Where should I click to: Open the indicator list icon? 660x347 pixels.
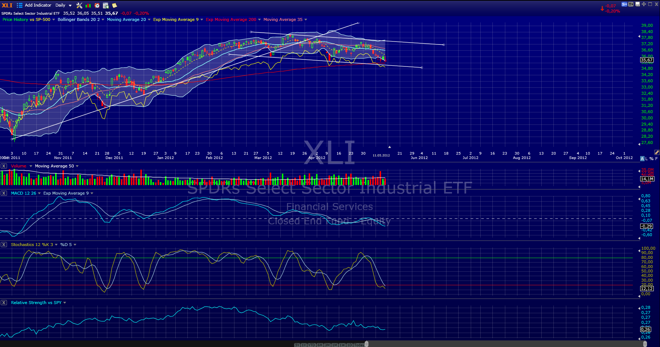pos(19,5)
